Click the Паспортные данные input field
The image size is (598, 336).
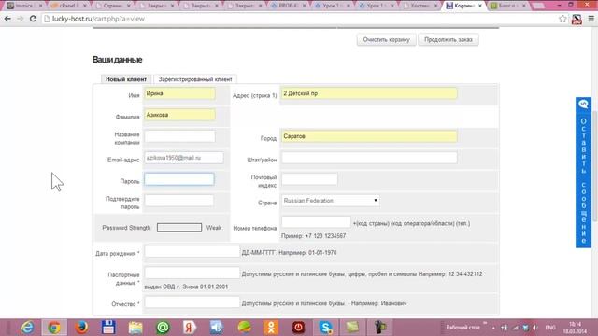(192, 273)
